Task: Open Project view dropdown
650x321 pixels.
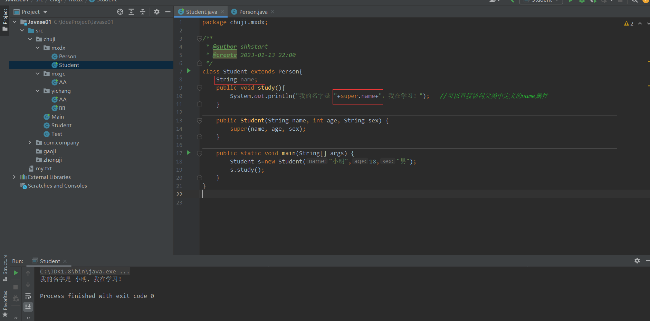Action: coord(45,12)
